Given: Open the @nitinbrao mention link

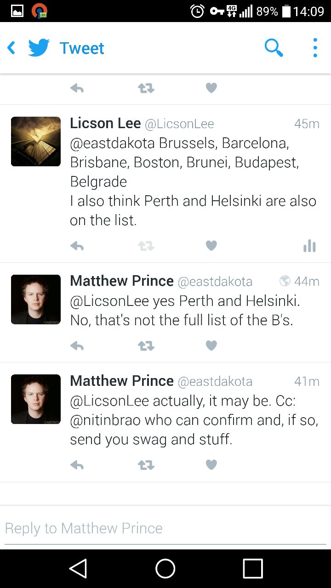Looking at the screenshot, I should tap(105, 420).
